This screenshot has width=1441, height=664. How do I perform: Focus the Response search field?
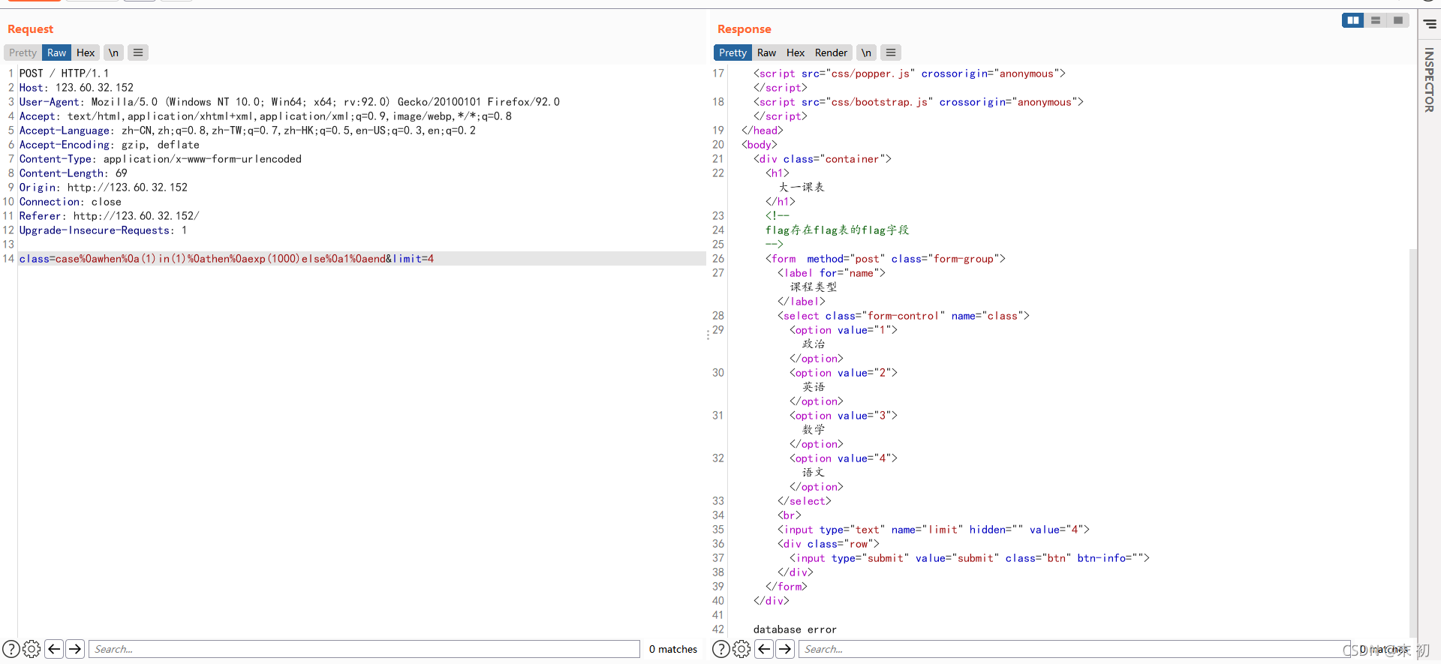tap(1073, 649)
